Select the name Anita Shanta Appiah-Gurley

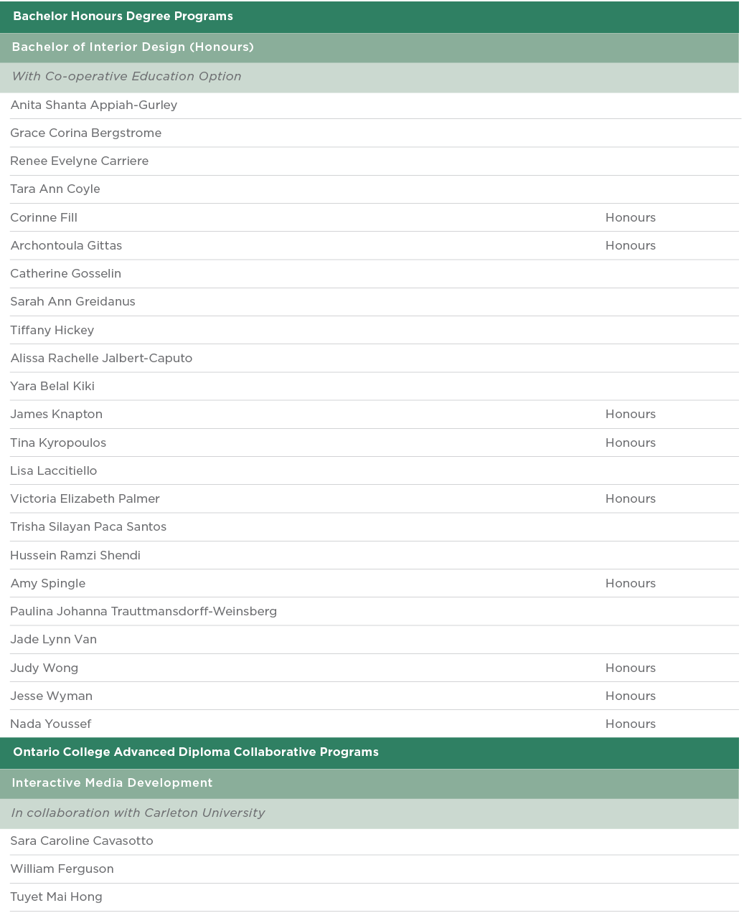point(94,105)
